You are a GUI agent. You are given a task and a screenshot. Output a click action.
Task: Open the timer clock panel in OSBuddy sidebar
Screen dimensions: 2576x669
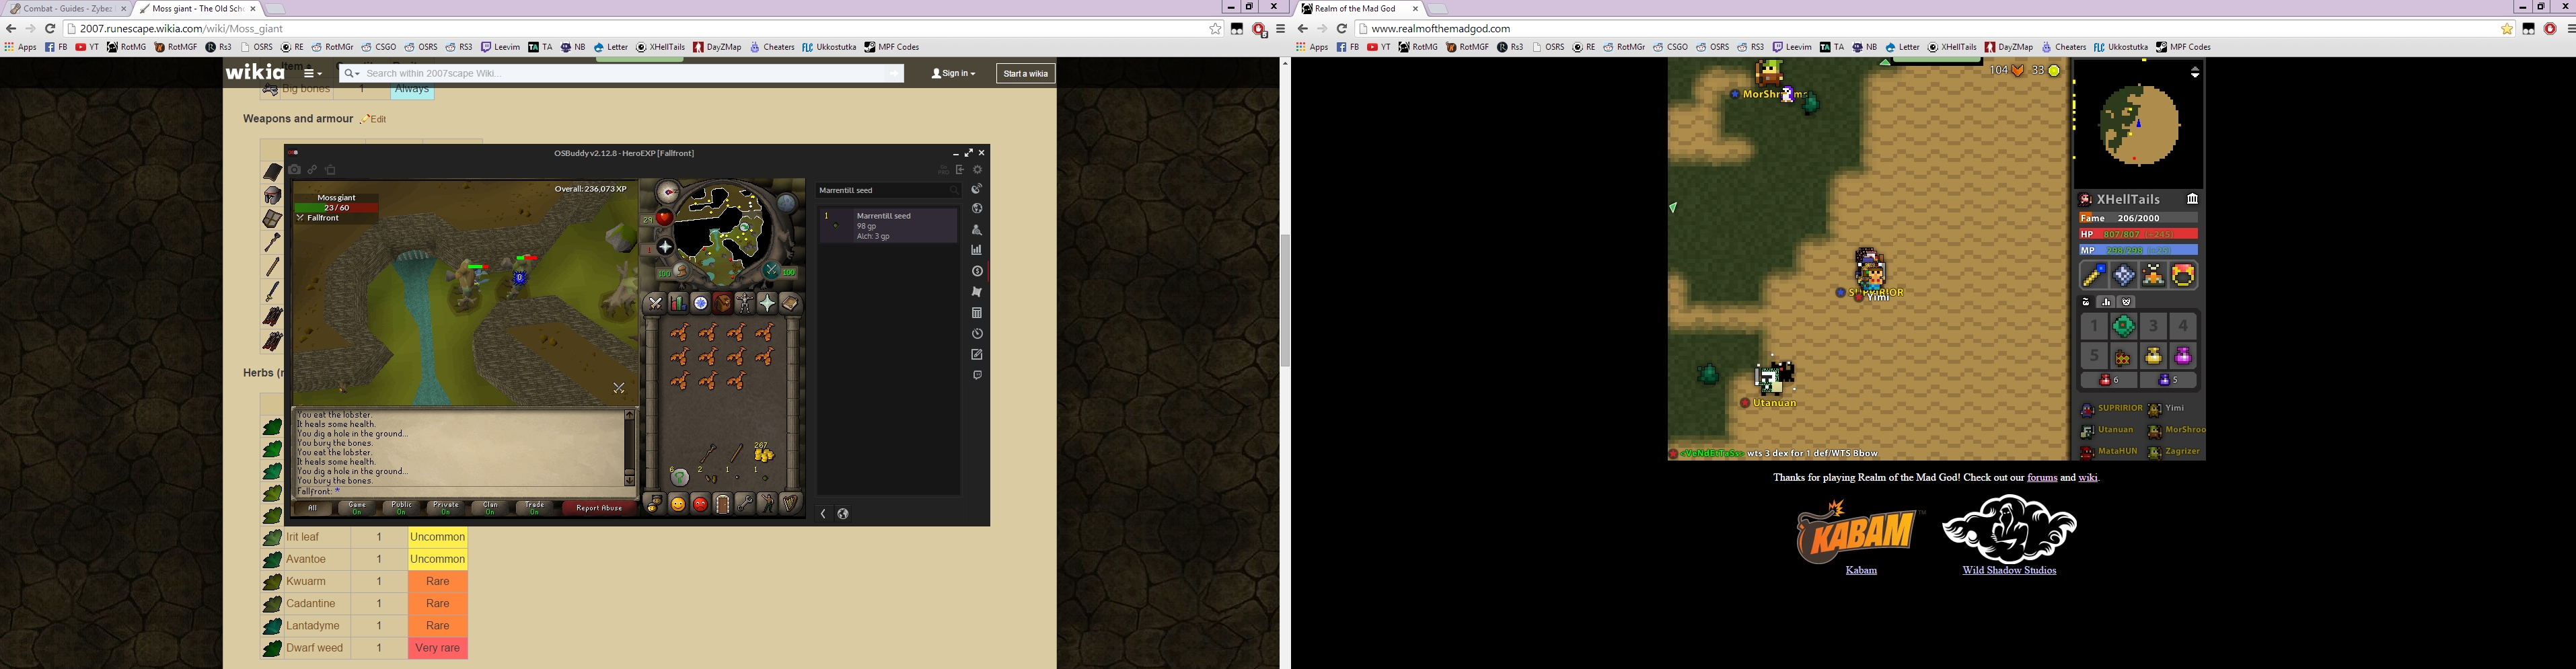click(x=977, y=334)
